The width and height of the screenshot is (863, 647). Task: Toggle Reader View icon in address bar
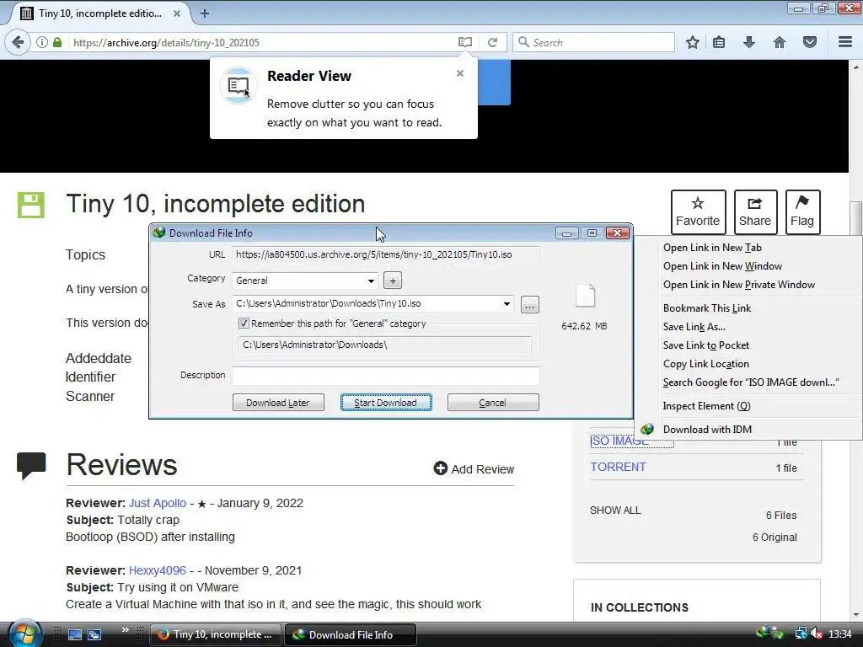[x=465, y=42]
